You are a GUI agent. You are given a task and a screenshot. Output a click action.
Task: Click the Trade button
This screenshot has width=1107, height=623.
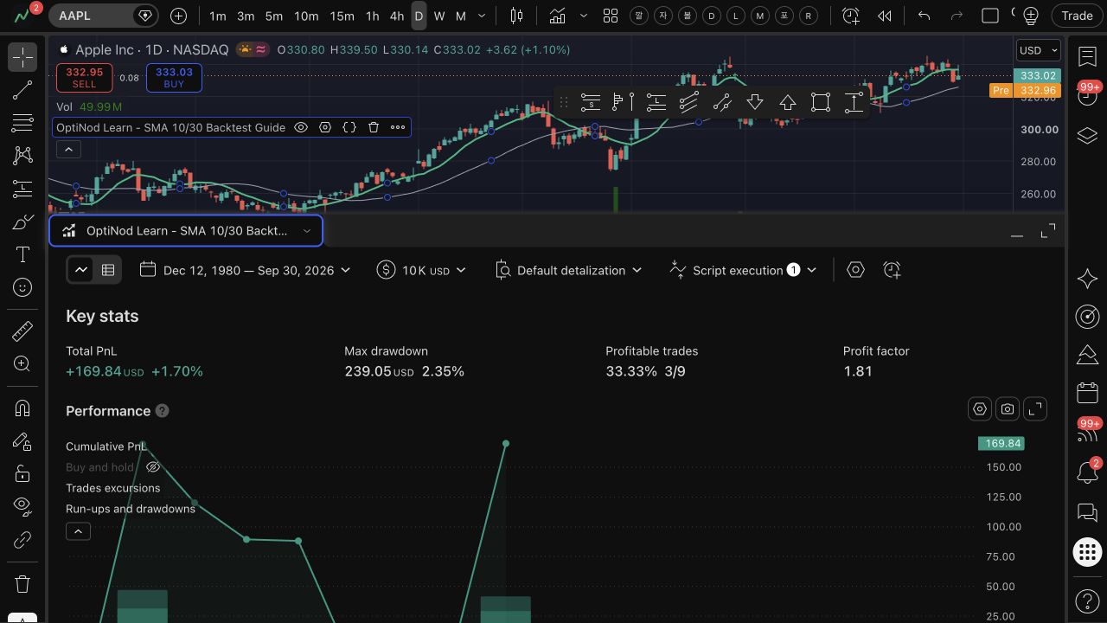point(1077,16)
